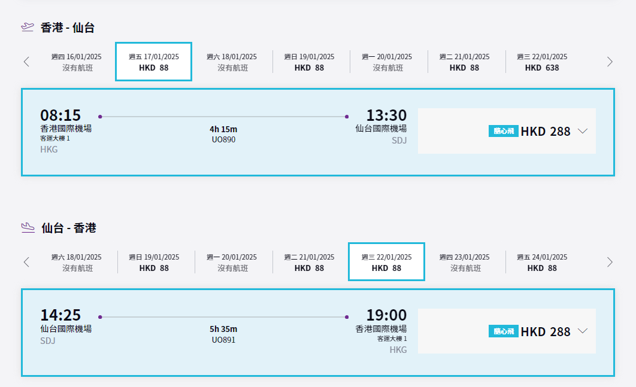
Task: Choose outbound date 週二 21/01/2025
Action: [464, 62]
